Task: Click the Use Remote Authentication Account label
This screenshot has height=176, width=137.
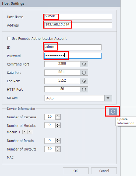Action: tap(39, 39)
